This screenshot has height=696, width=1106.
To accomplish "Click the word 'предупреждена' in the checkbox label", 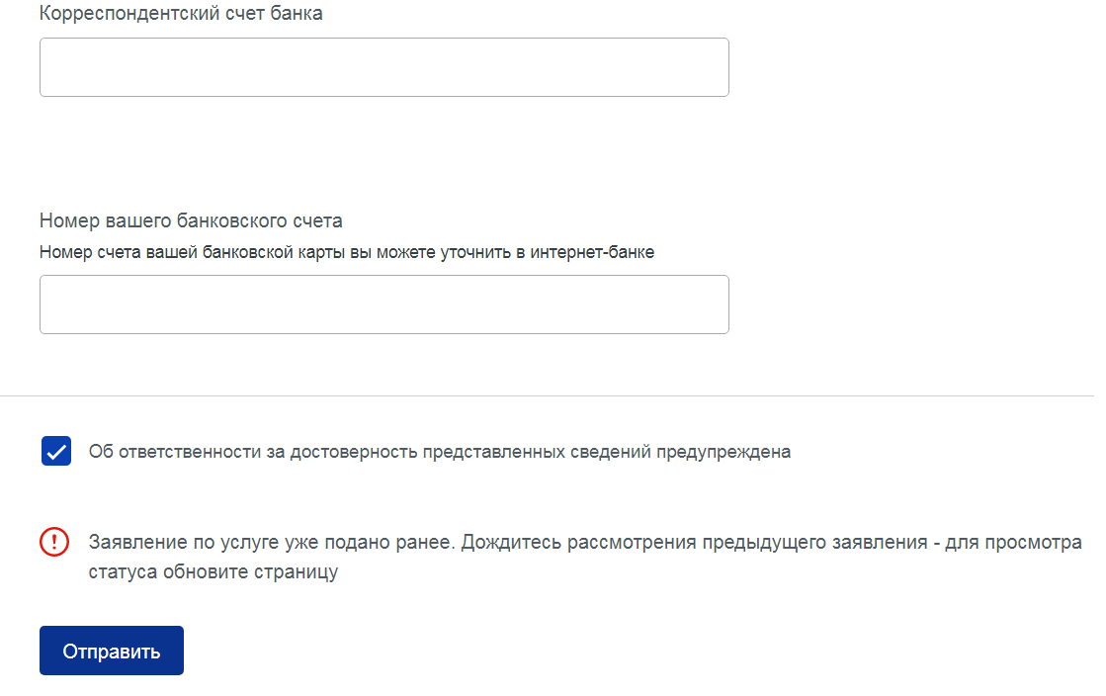I will point(723,452).
